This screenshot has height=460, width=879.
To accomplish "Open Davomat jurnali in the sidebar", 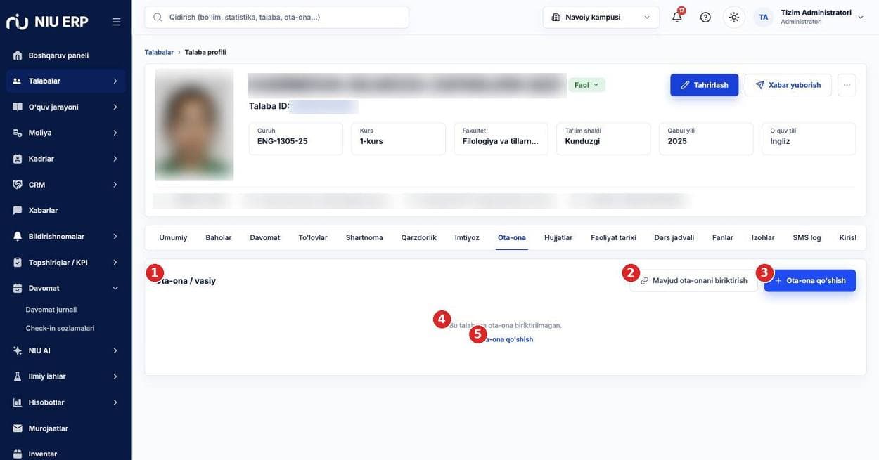I will (51, 310).
